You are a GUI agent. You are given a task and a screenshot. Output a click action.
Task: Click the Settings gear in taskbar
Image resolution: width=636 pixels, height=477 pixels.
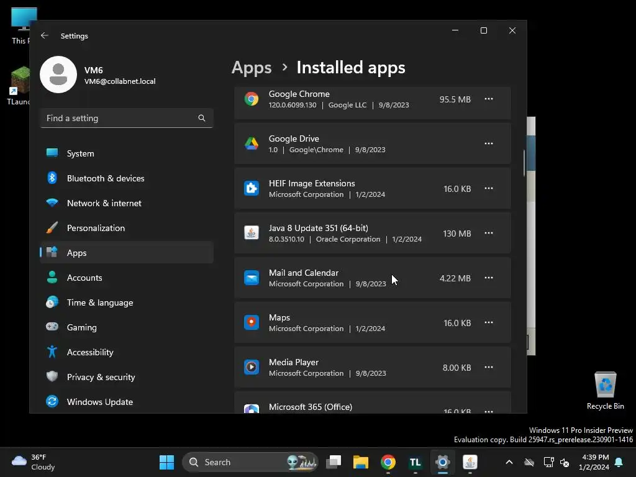pyautogui.click(x=442, y=462)
